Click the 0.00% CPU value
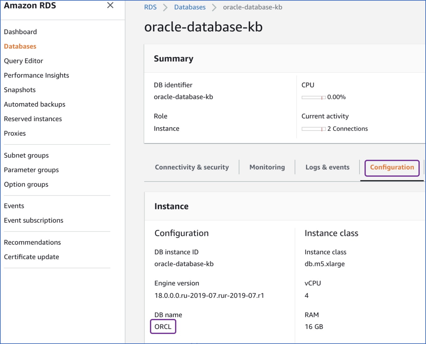Screen dimensions: 426x344 click(336, 97)
